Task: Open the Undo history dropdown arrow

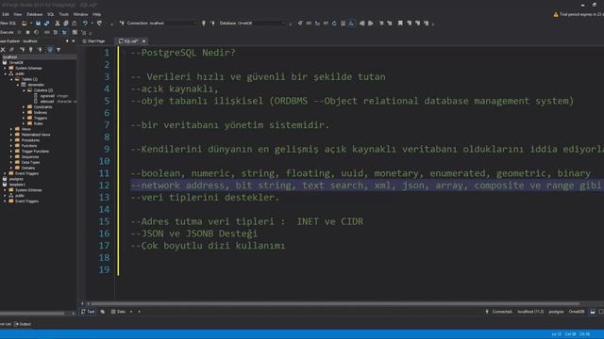Action: 92,24
